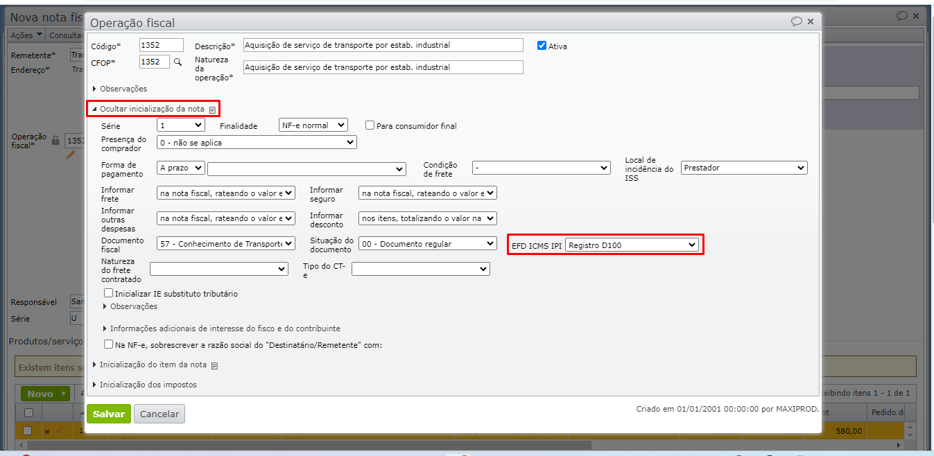This screenshot has width=934, height=456.
Task: Click note icon beside Inicialização do item da nota
Action: click(x=214, y=365)
